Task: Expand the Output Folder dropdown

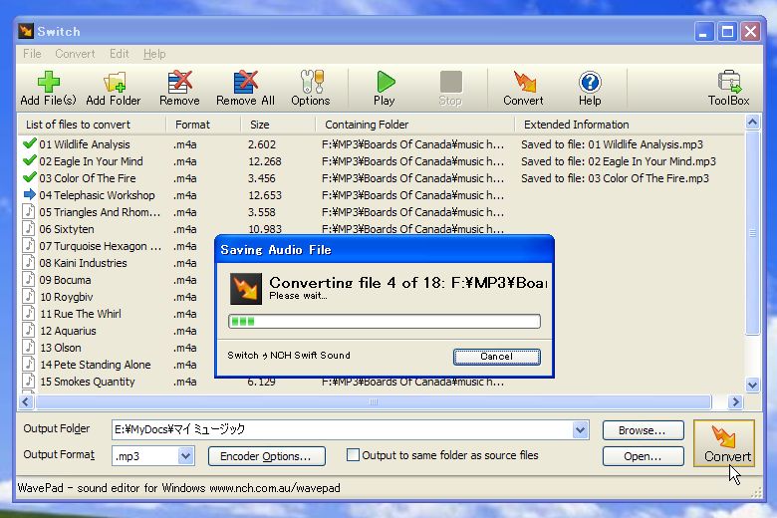Action: [x=581, y=429]
